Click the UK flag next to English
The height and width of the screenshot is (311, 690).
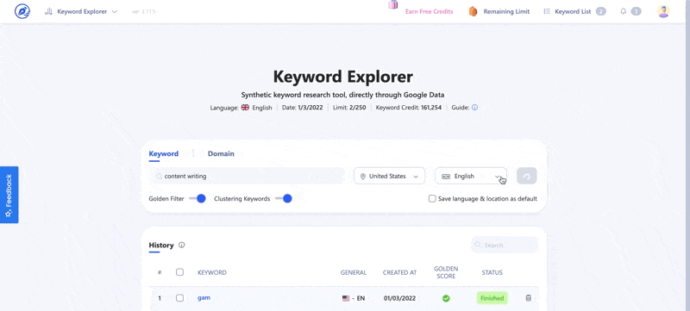[x=245, y=107]
